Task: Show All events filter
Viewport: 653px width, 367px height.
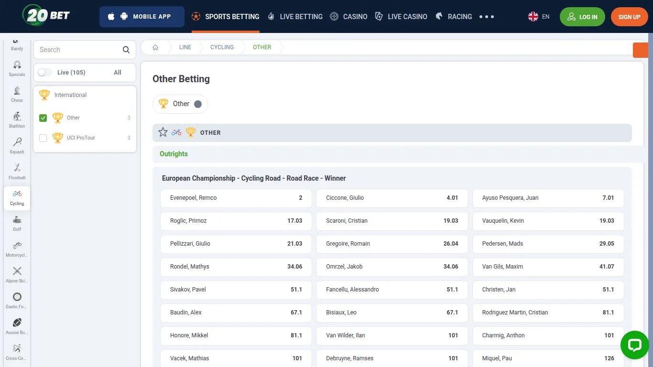Action: click(x=118, y=73)
